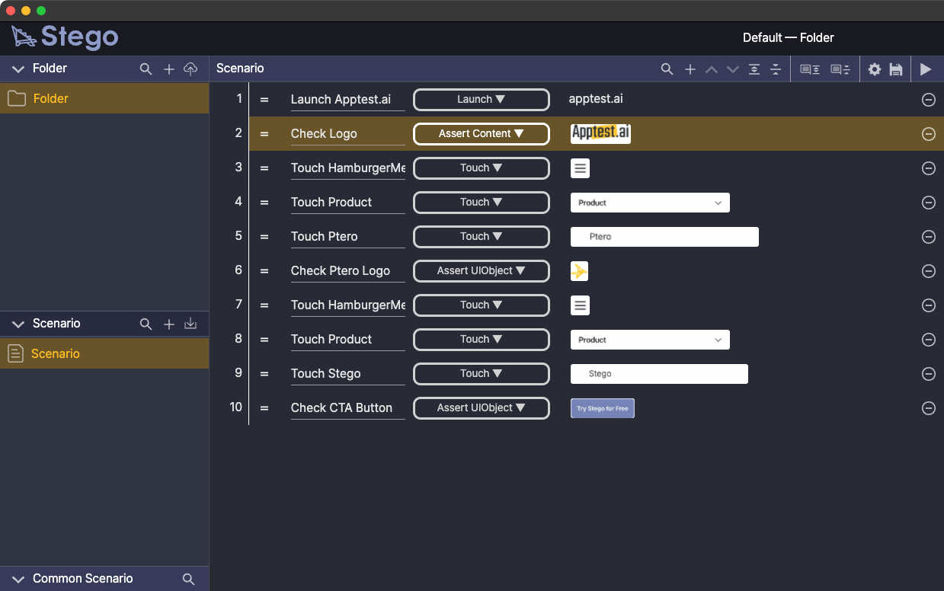Image resolution: width=944 pixels, height=591 pixels.
Task: Select Scenario in the scenario list
Action: (55, 354)
